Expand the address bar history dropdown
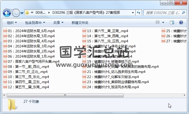The width and height of the screenshot is (189, 114). point(133,13)
